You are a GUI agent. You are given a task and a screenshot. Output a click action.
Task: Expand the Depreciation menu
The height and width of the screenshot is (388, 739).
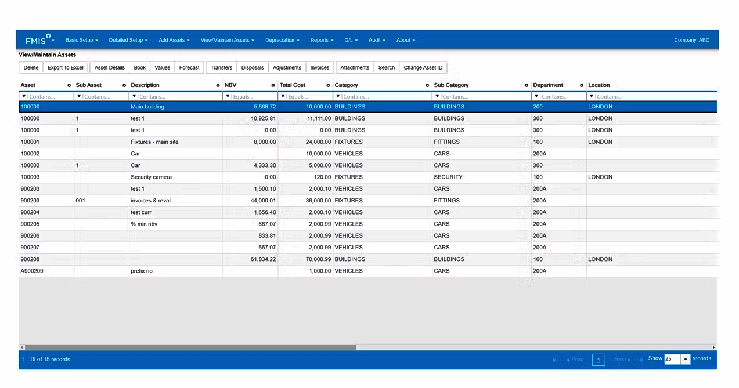click(282, 41)
